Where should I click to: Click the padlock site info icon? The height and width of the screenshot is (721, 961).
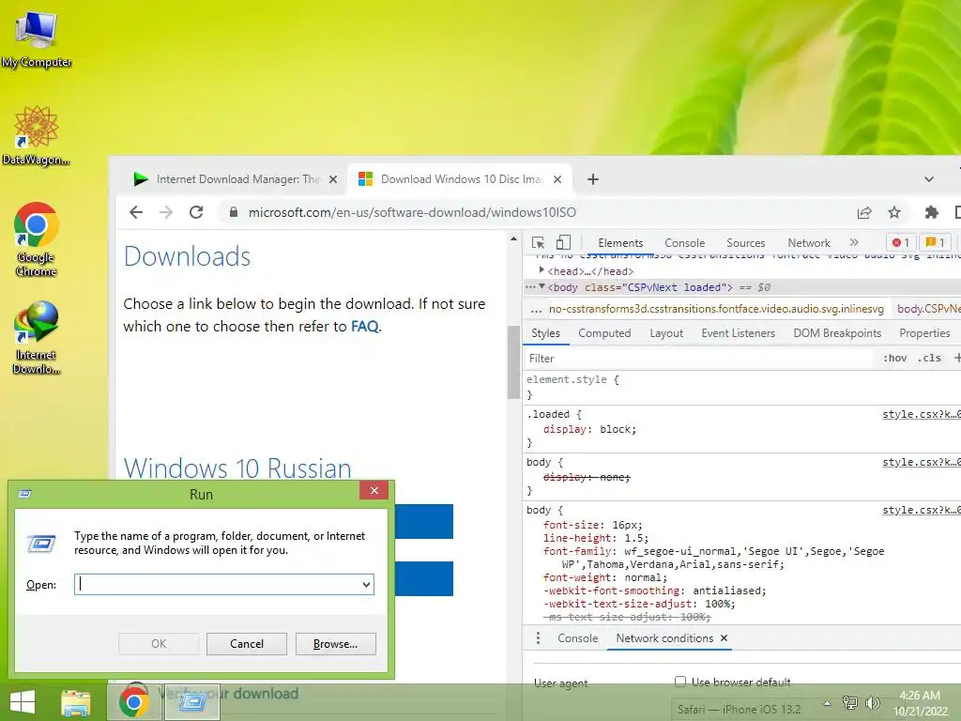pos(234,212)
